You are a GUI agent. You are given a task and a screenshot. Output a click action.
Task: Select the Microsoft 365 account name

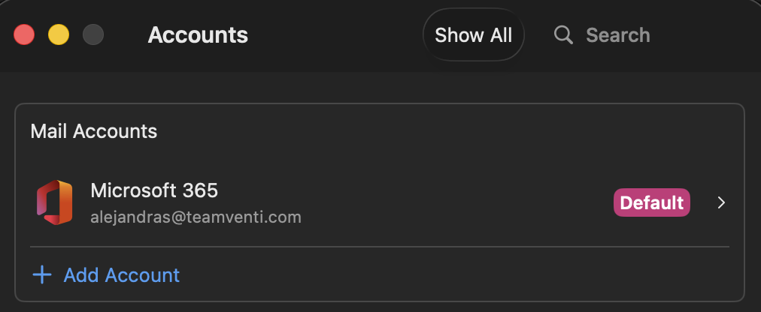pyautogui.click(x=154, y=190)
